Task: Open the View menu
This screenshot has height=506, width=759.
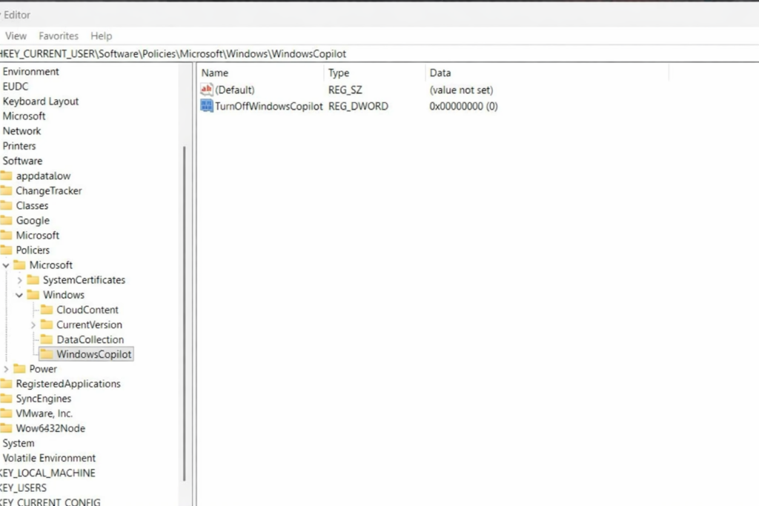Action: point(16,36)
